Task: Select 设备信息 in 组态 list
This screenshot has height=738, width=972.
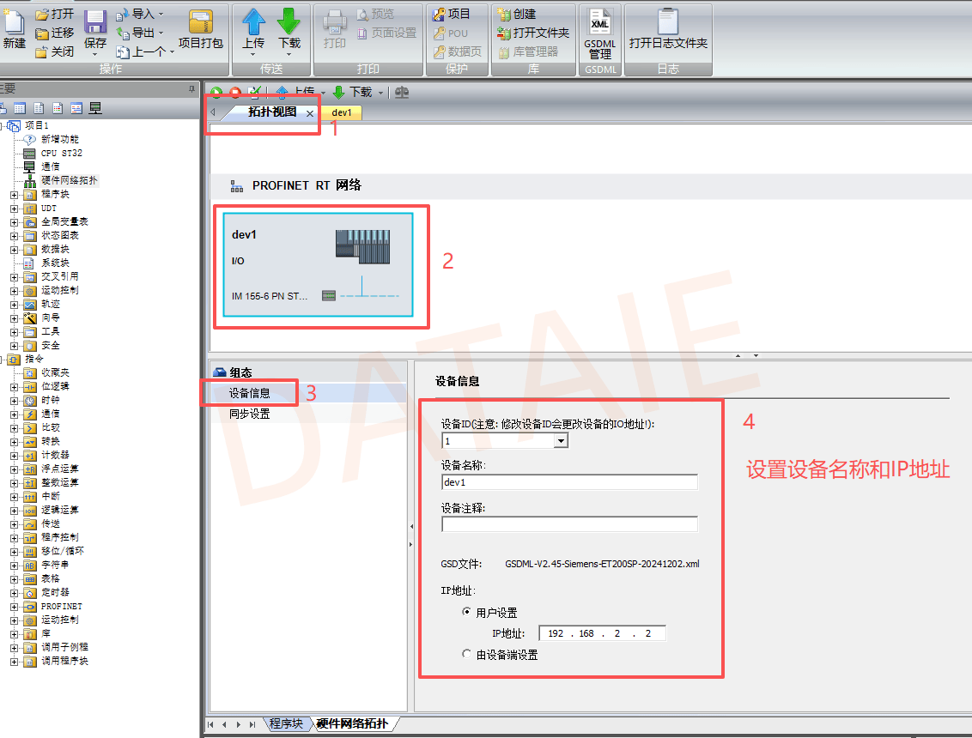Action: (x=249, y=393)
